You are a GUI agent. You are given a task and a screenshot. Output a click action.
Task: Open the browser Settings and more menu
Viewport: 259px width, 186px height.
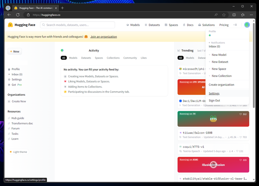[251, 15]
